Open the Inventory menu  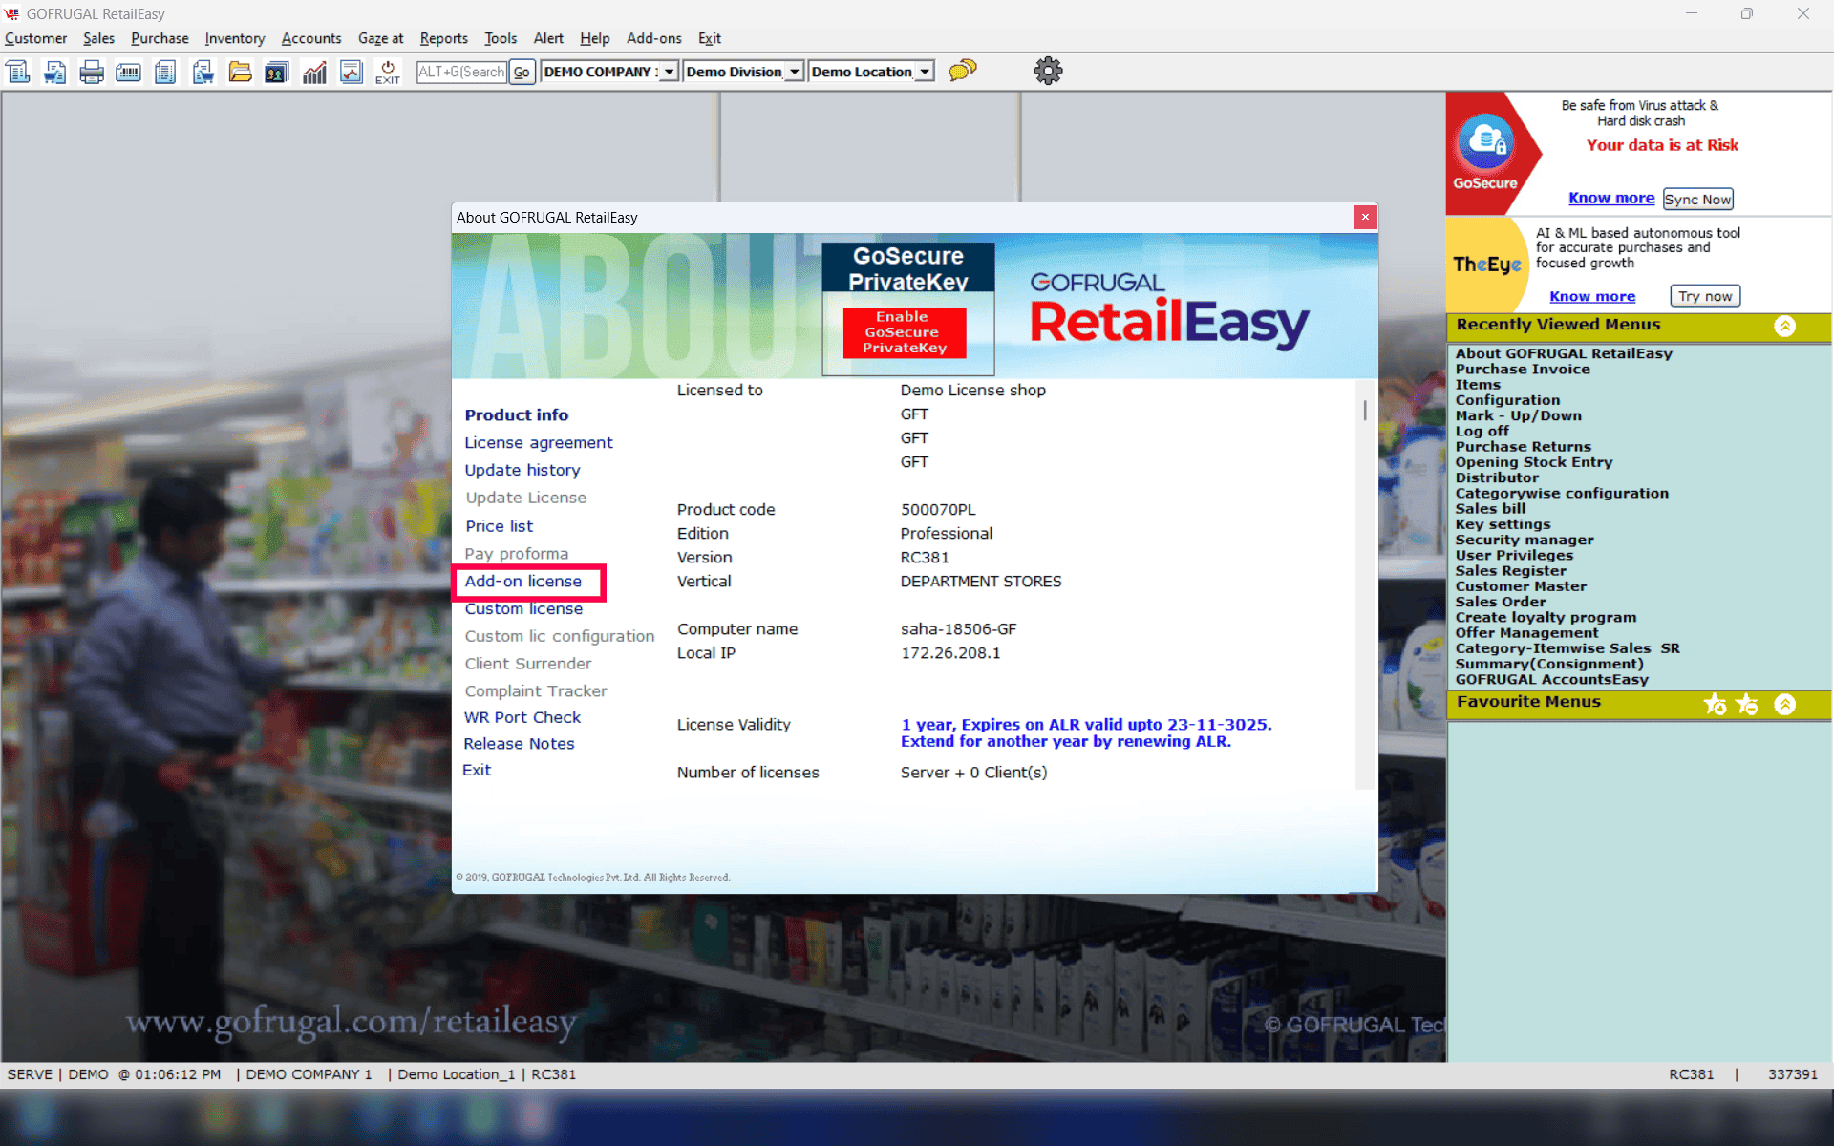234,38
